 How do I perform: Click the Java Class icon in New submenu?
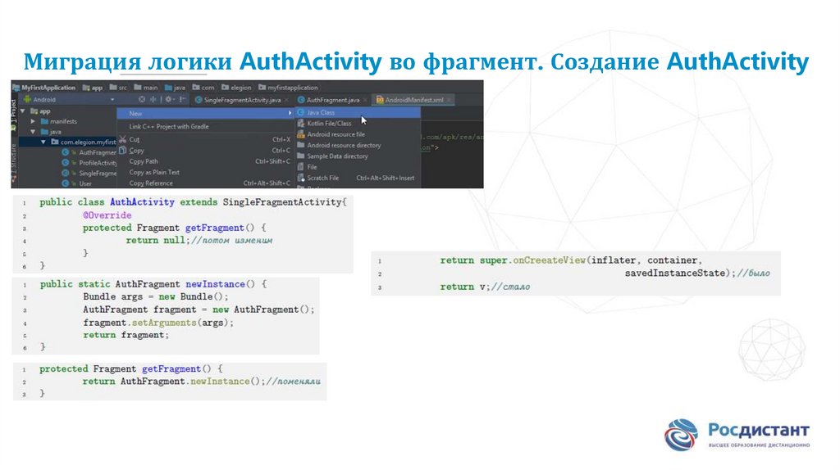point(300,113)
